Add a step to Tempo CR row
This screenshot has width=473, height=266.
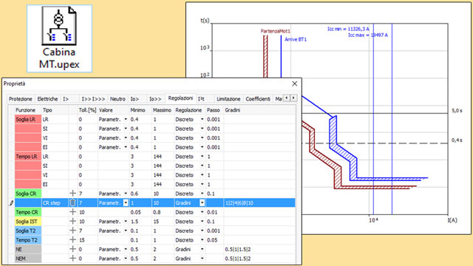pyautogui.click(x=72, y=212)
